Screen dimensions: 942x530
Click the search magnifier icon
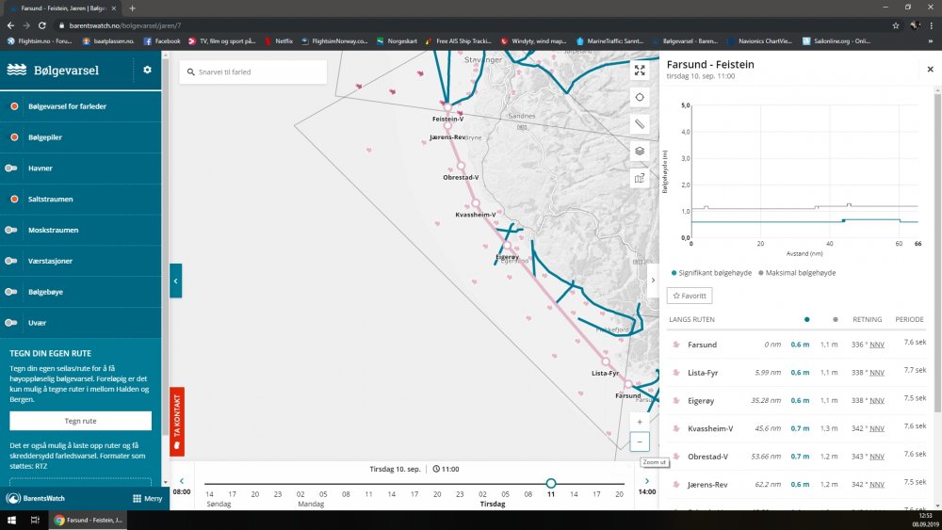191,72
